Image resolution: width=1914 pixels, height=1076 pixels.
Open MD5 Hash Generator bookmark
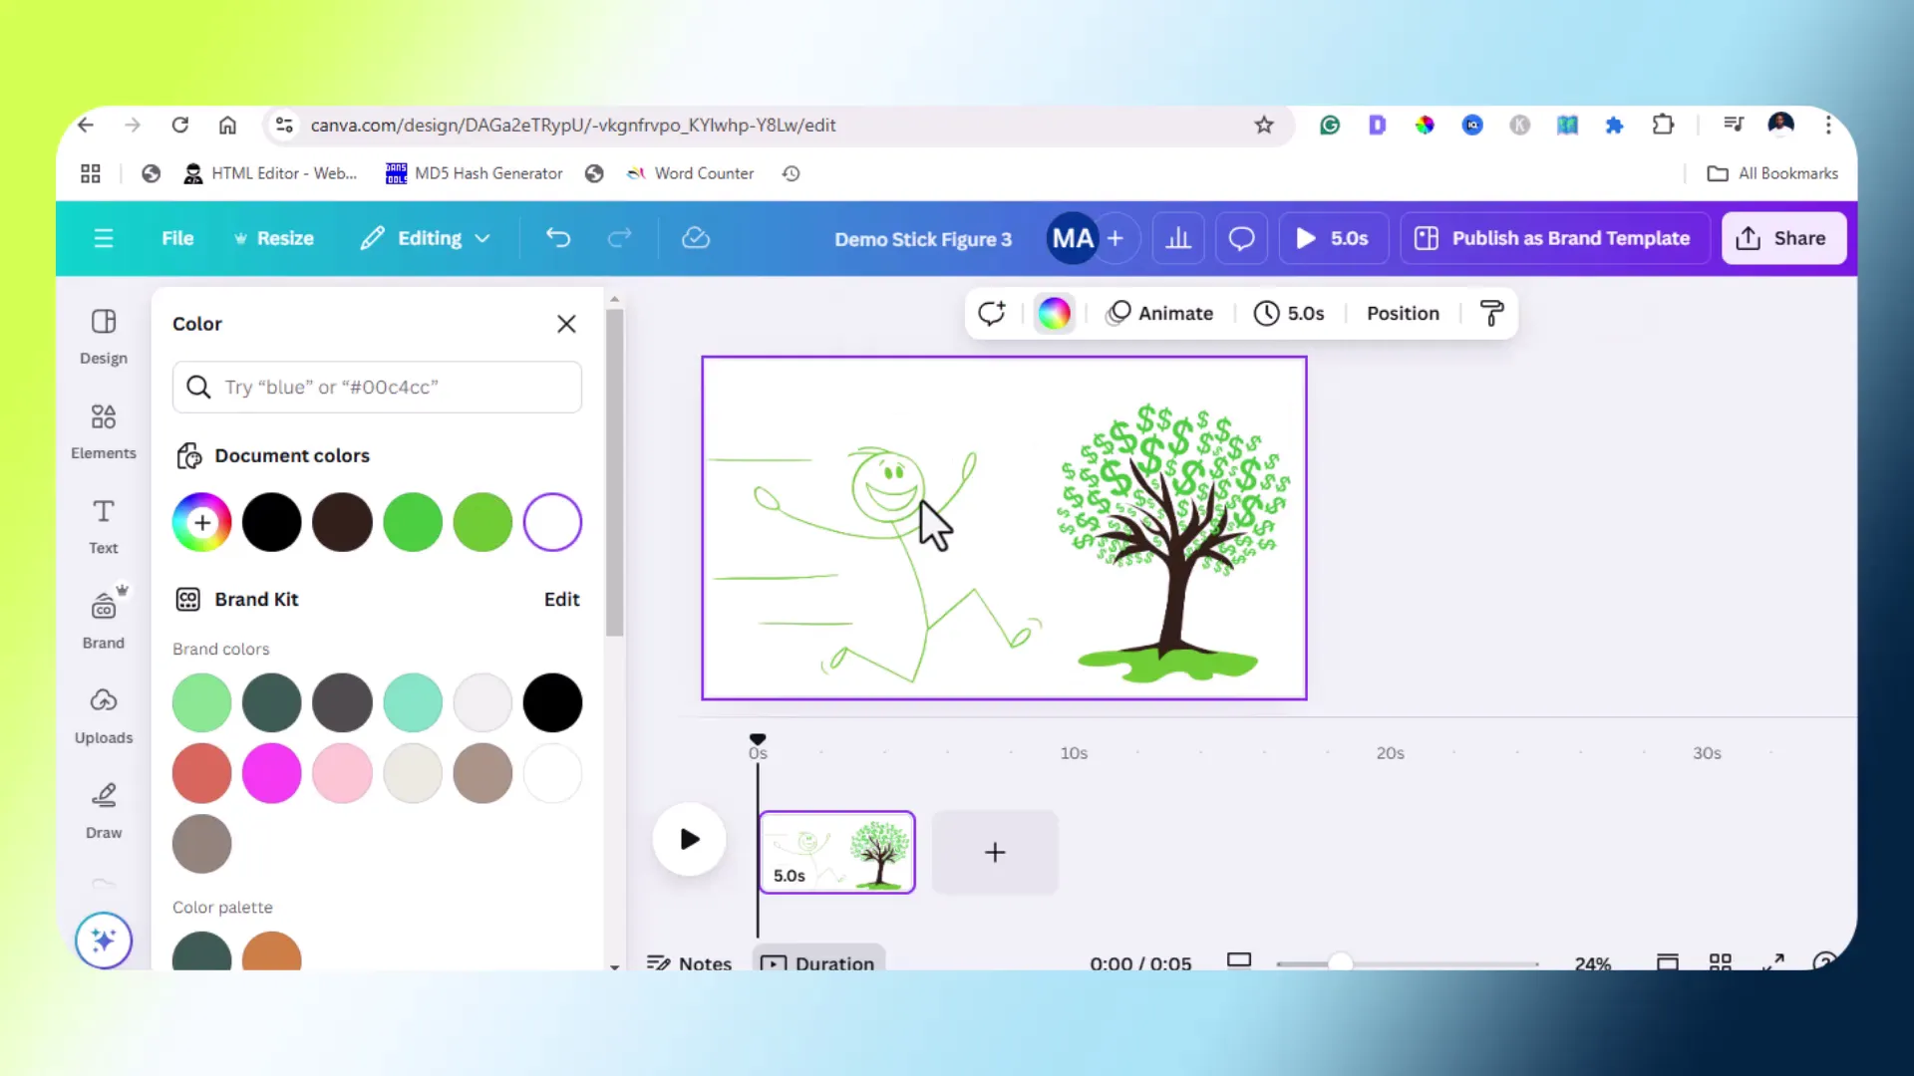click(x=475, y=173)
